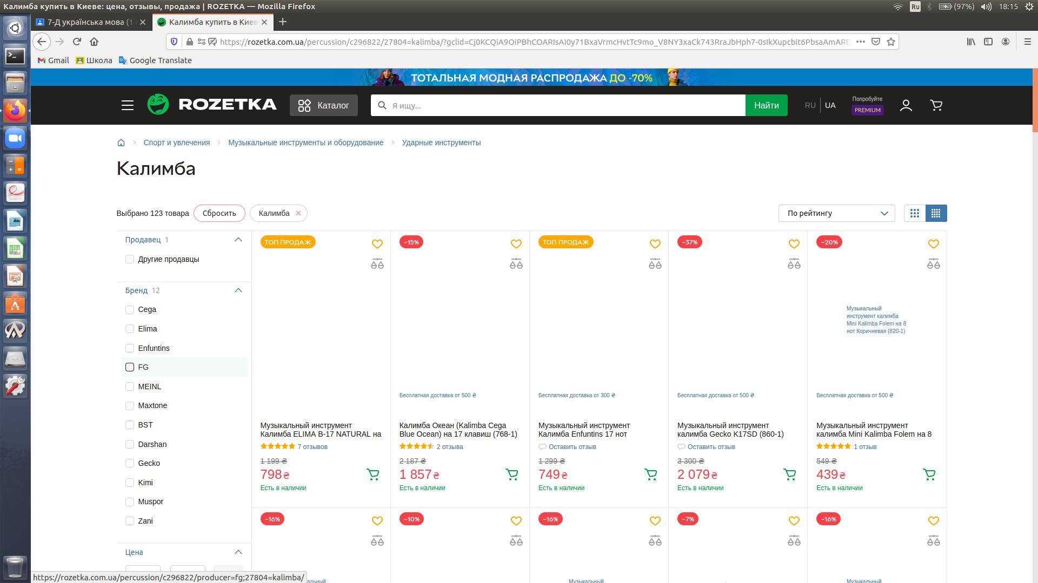
Task: Collapse the Цена filter section
Action: (238, 552)
